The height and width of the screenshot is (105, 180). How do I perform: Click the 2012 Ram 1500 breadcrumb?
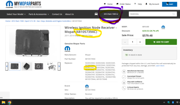tap(18, 21)
